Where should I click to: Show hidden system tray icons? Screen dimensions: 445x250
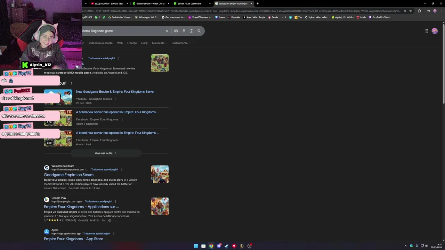click(x=406, y=246)
